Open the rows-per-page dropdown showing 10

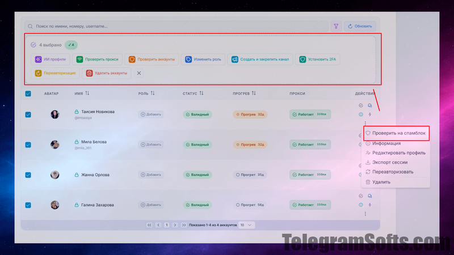[247, 225]
